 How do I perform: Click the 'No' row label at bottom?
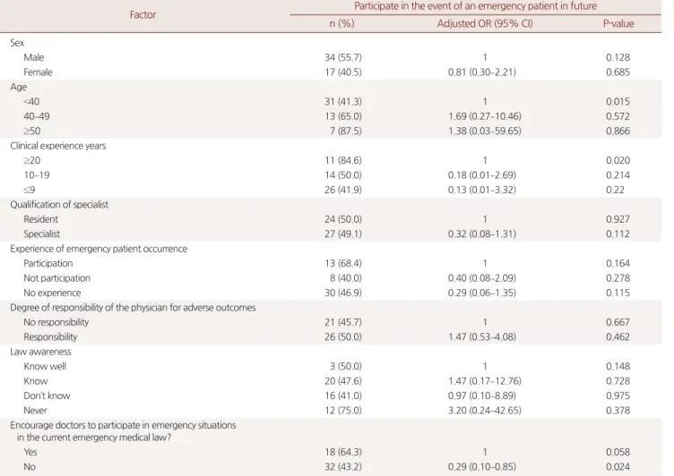30,466
